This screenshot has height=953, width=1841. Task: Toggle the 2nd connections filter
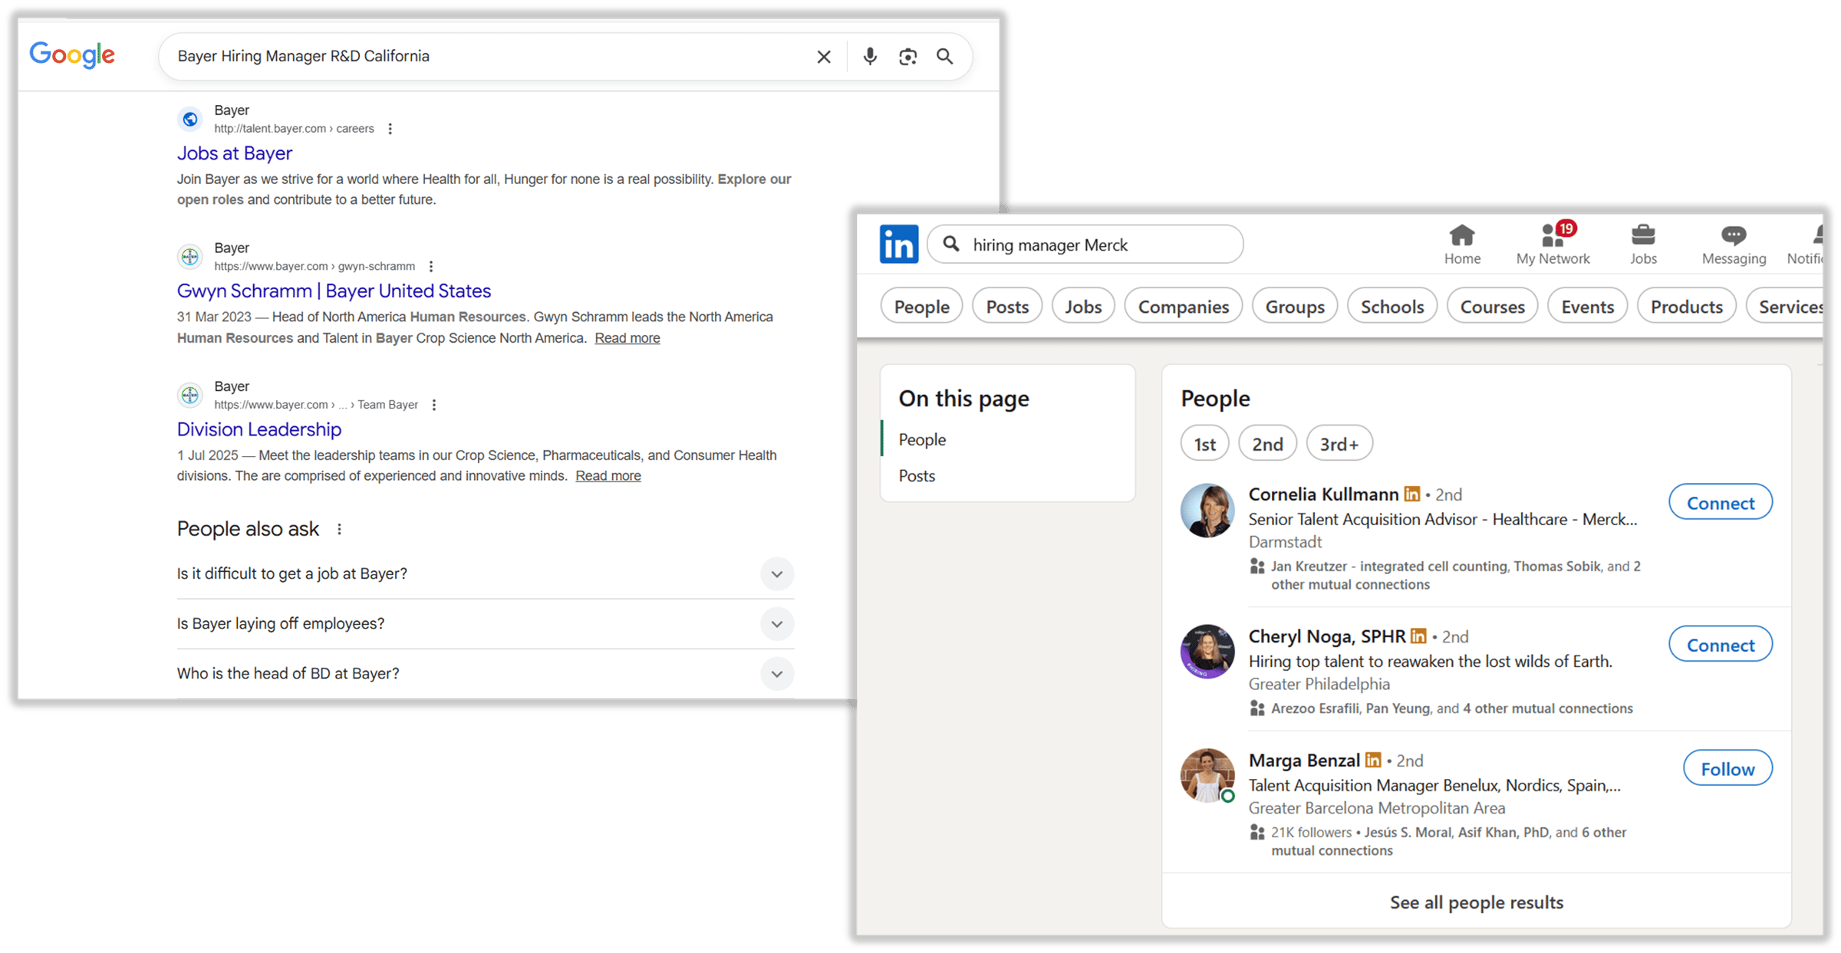click(x=1267, y=444)
